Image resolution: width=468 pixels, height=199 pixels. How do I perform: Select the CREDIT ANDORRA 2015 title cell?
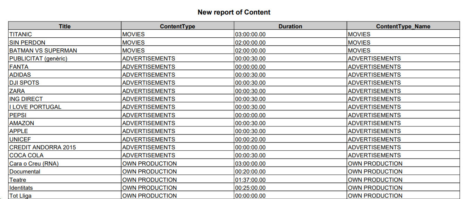[43, 147]
